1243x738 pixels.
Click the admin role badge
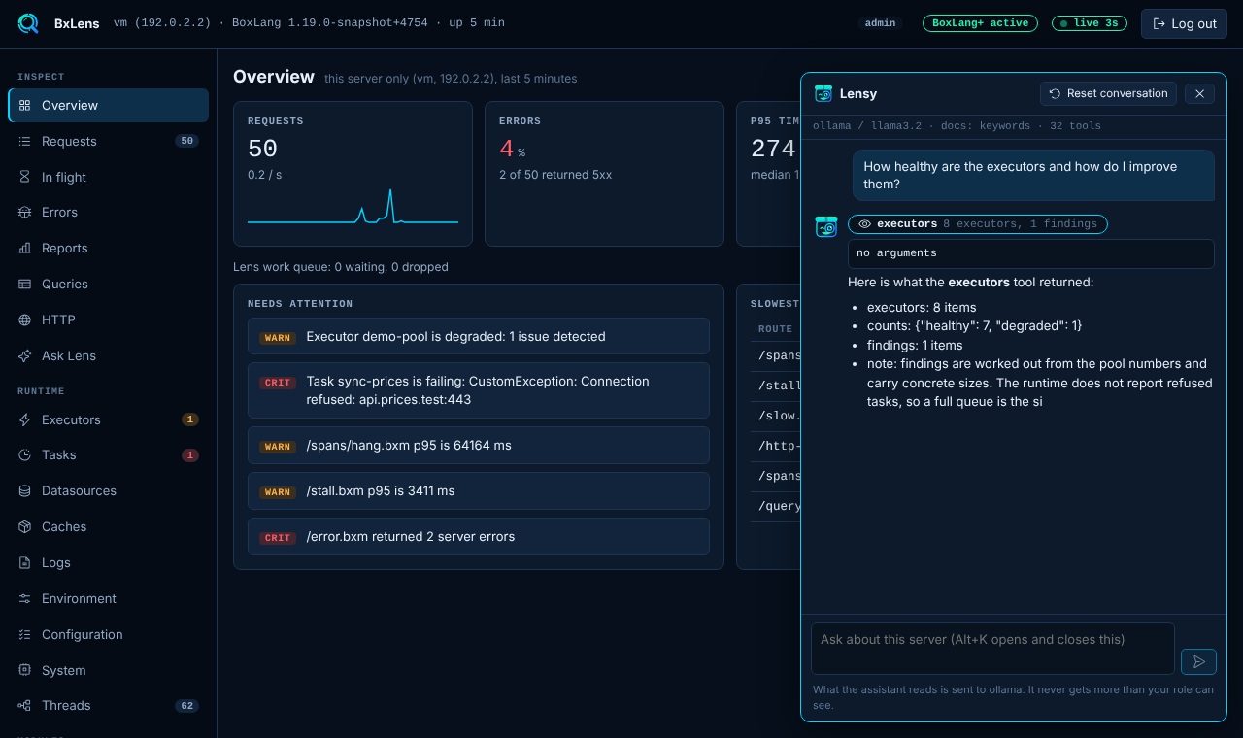click(x=880, y=23)
